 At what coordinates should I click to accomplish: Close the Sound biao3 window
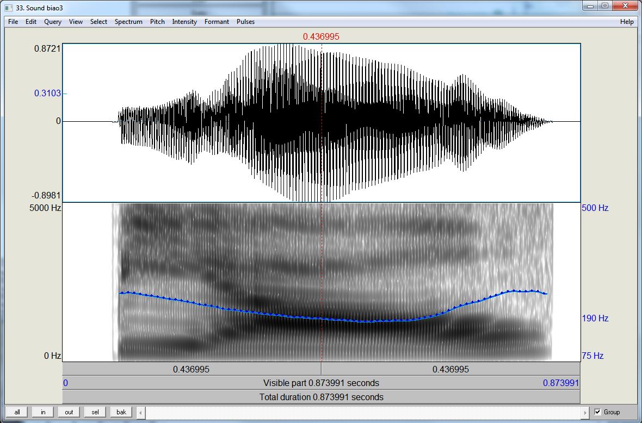(625, 6)
